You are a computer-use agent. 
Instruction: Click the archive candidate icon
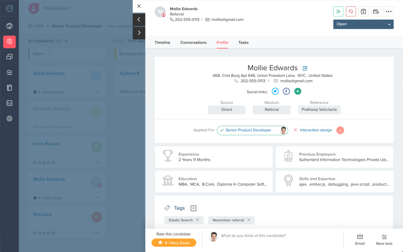click(364, 11)
